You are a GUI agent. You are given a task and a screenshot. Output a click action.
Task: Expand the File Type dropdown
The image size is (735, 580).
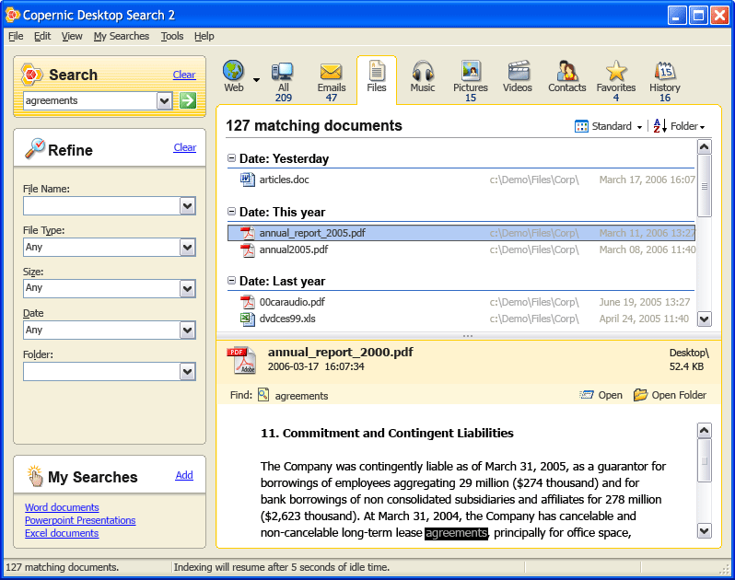pos(188,247)
